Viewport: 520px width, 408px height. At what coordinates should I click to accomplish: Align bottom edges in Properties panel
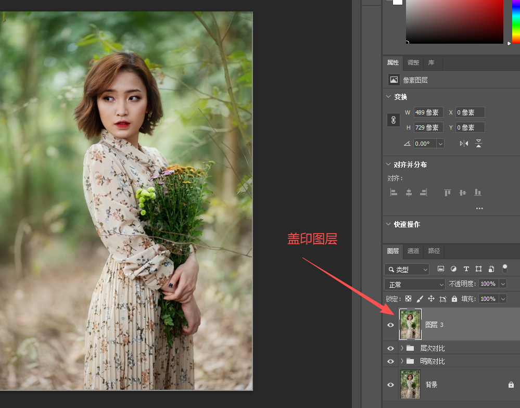tap(477, 192)
